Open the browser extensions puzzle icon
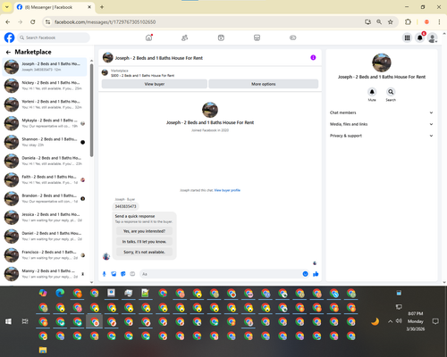The image size is (447, 357). click(x=408, y=21)
